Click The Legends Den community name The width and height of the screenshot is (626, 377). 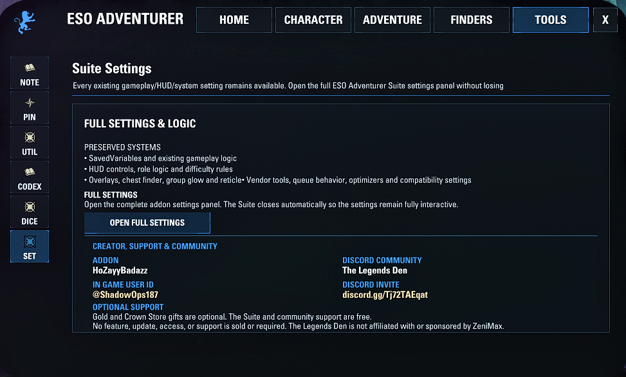click(374, 270)
